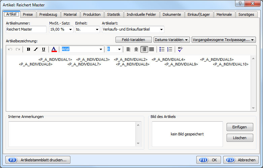This screenshot has width=263, height=168.
Task: Switch to the Preise tab
Action: pyautogui.click(x=28, y=14)
